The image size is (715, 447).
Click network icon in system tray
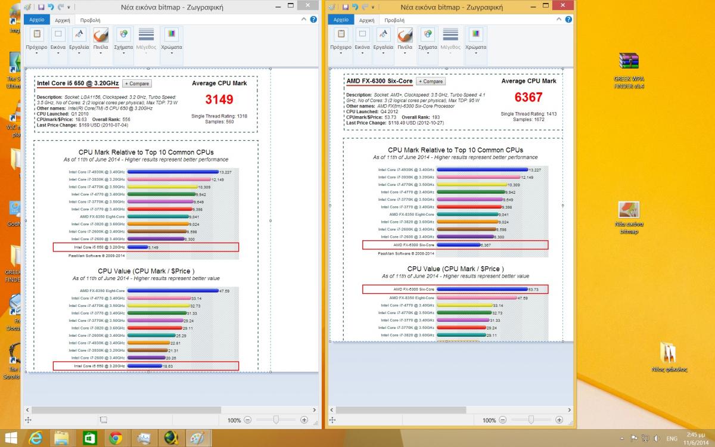tap(646, 438)
